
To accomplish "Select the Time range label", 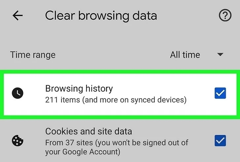I will click(x=33, y=55).
